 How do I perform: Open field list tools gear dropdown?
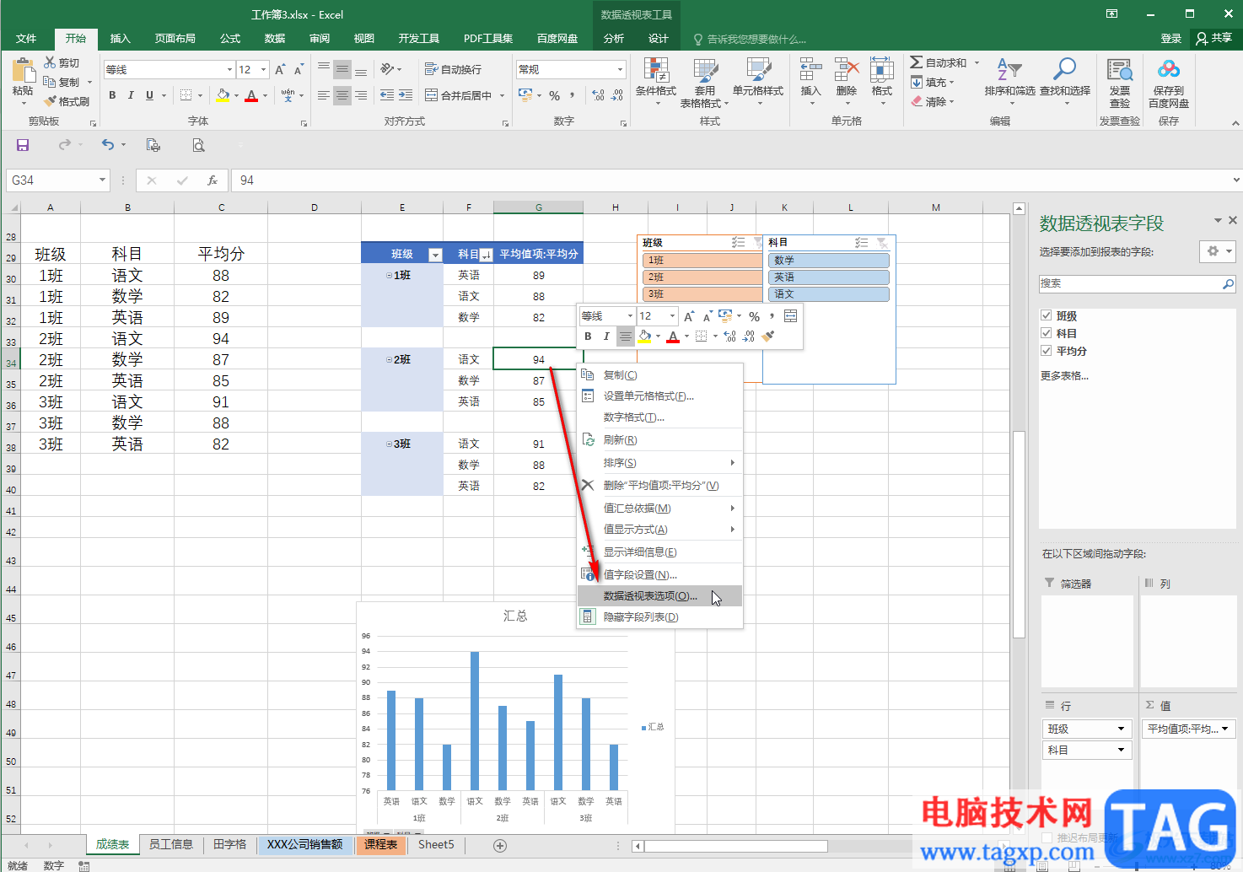coord(1217,251)
